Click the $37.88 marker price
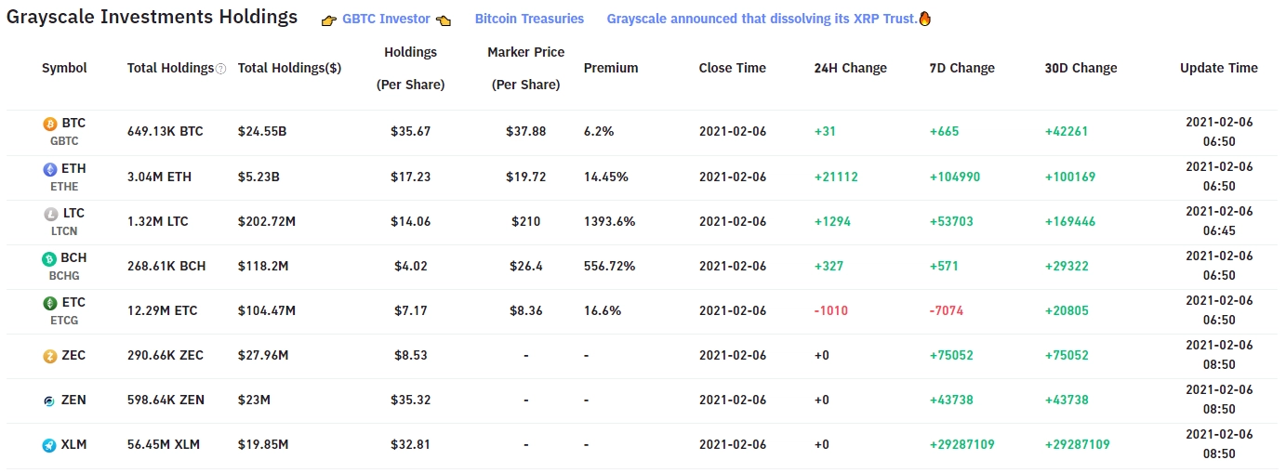The image size is (1286, 473). point(526,132)
